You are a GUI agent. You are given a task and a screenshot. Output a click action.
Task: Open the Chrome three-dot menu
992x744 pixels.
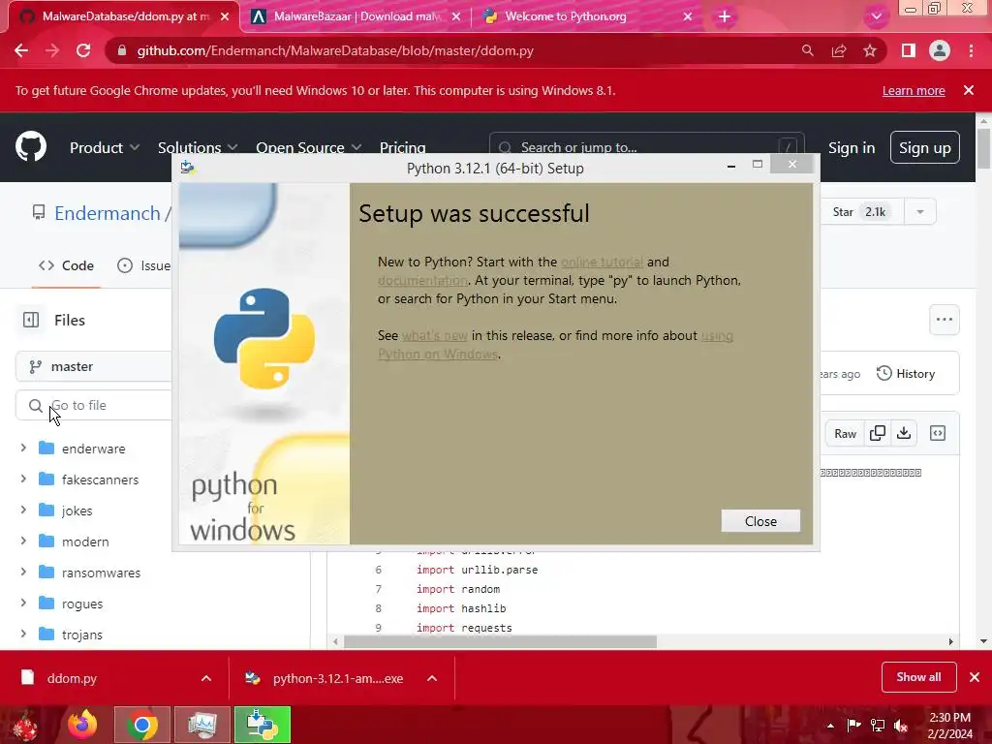971,50
